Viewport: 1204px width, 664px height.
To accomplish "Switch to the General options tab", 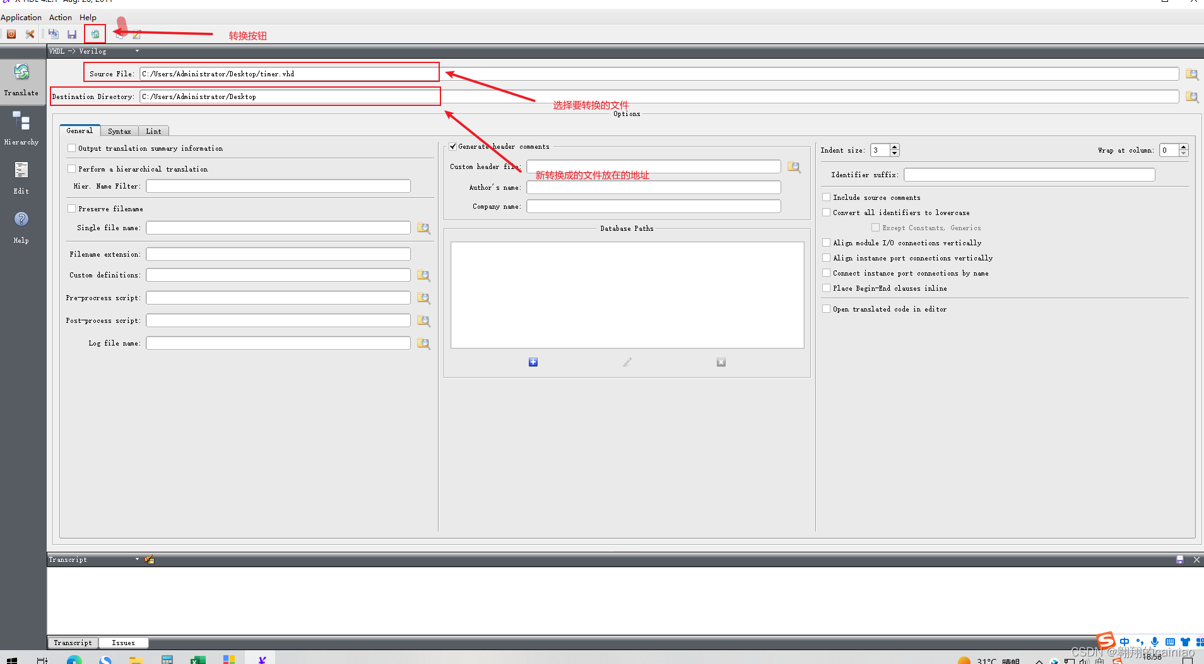I will [80, 131].
